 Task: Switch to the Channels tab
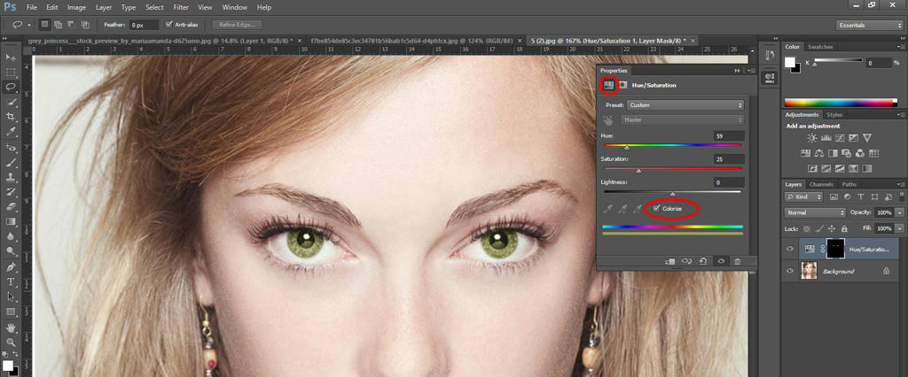[x=821, y=184]
